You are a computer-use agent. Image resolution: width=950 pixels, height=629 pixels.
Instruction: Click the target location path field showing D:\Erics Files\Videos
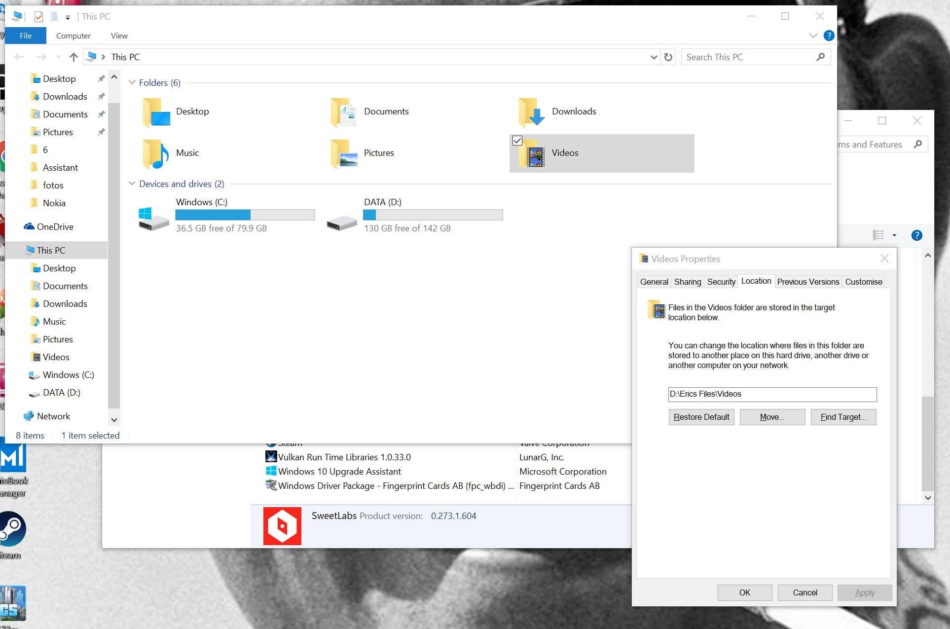pos(771,394)
